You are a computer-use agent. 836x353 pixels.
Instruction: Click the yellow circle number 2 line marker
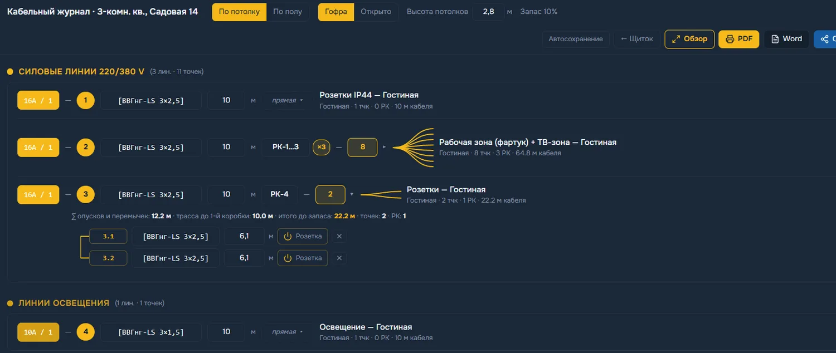click(86, 147)
